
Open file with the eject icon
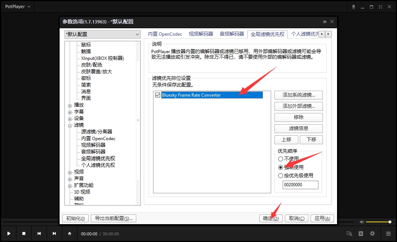tap(70, 233)
